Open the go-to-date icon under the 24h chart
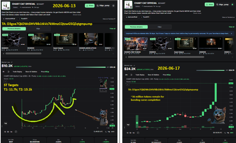Viewport: 236px width, 143px height. coord(138,133)
